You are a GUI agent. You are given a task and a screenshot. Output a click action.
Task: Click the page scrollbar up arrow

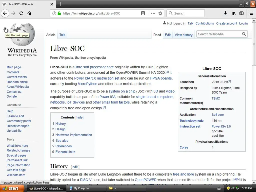(254, 20)
